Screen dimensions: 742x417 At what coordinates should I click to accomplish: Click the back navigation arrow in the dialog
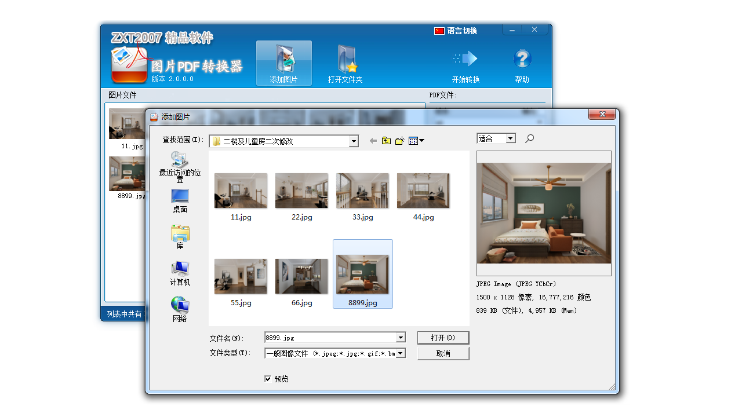373,140
